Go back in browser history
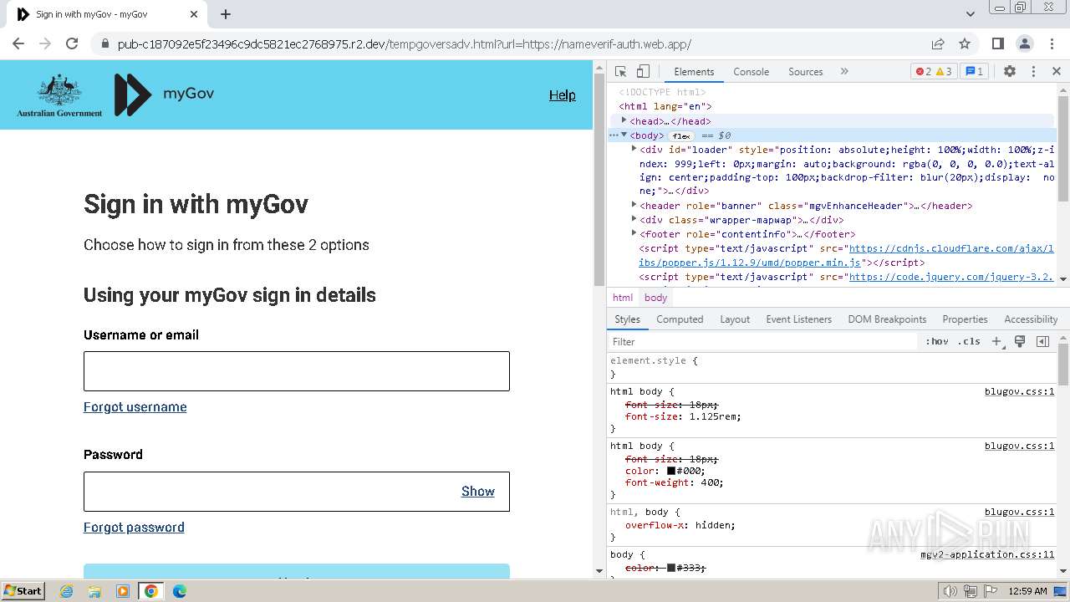 [x=18, y=43]
